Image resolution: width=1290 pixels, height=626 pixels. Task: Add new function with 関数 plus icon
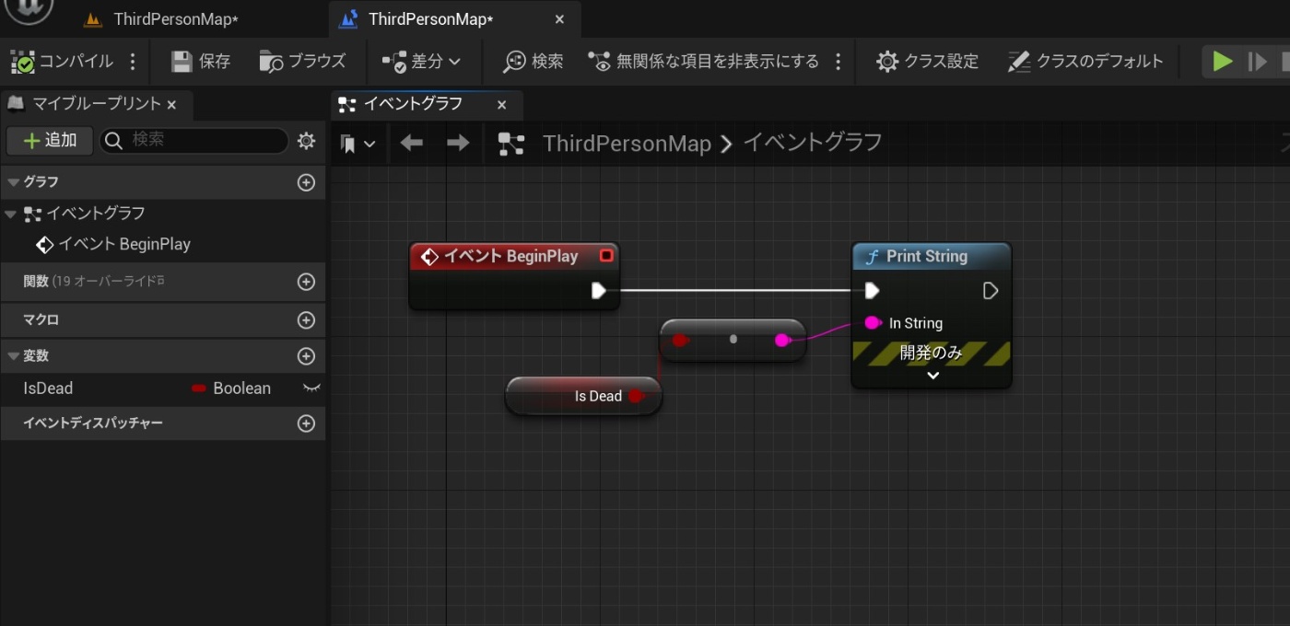point(307,282)
